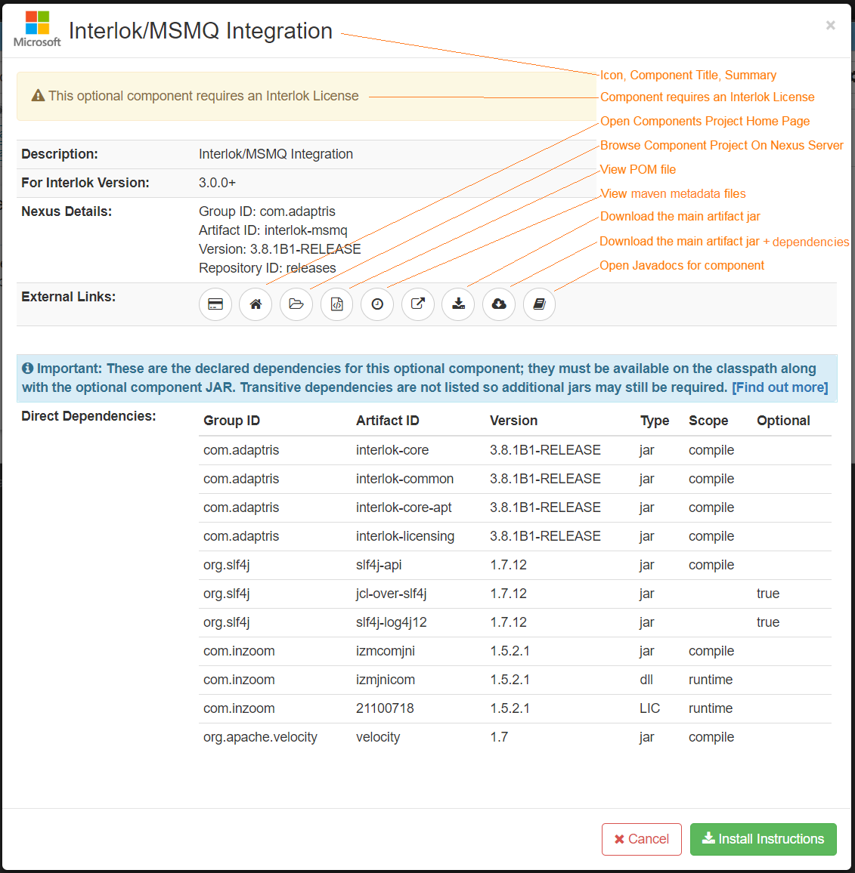Click the Nexus detail Group ID: com.adaptris

click(x=267, y=211)
